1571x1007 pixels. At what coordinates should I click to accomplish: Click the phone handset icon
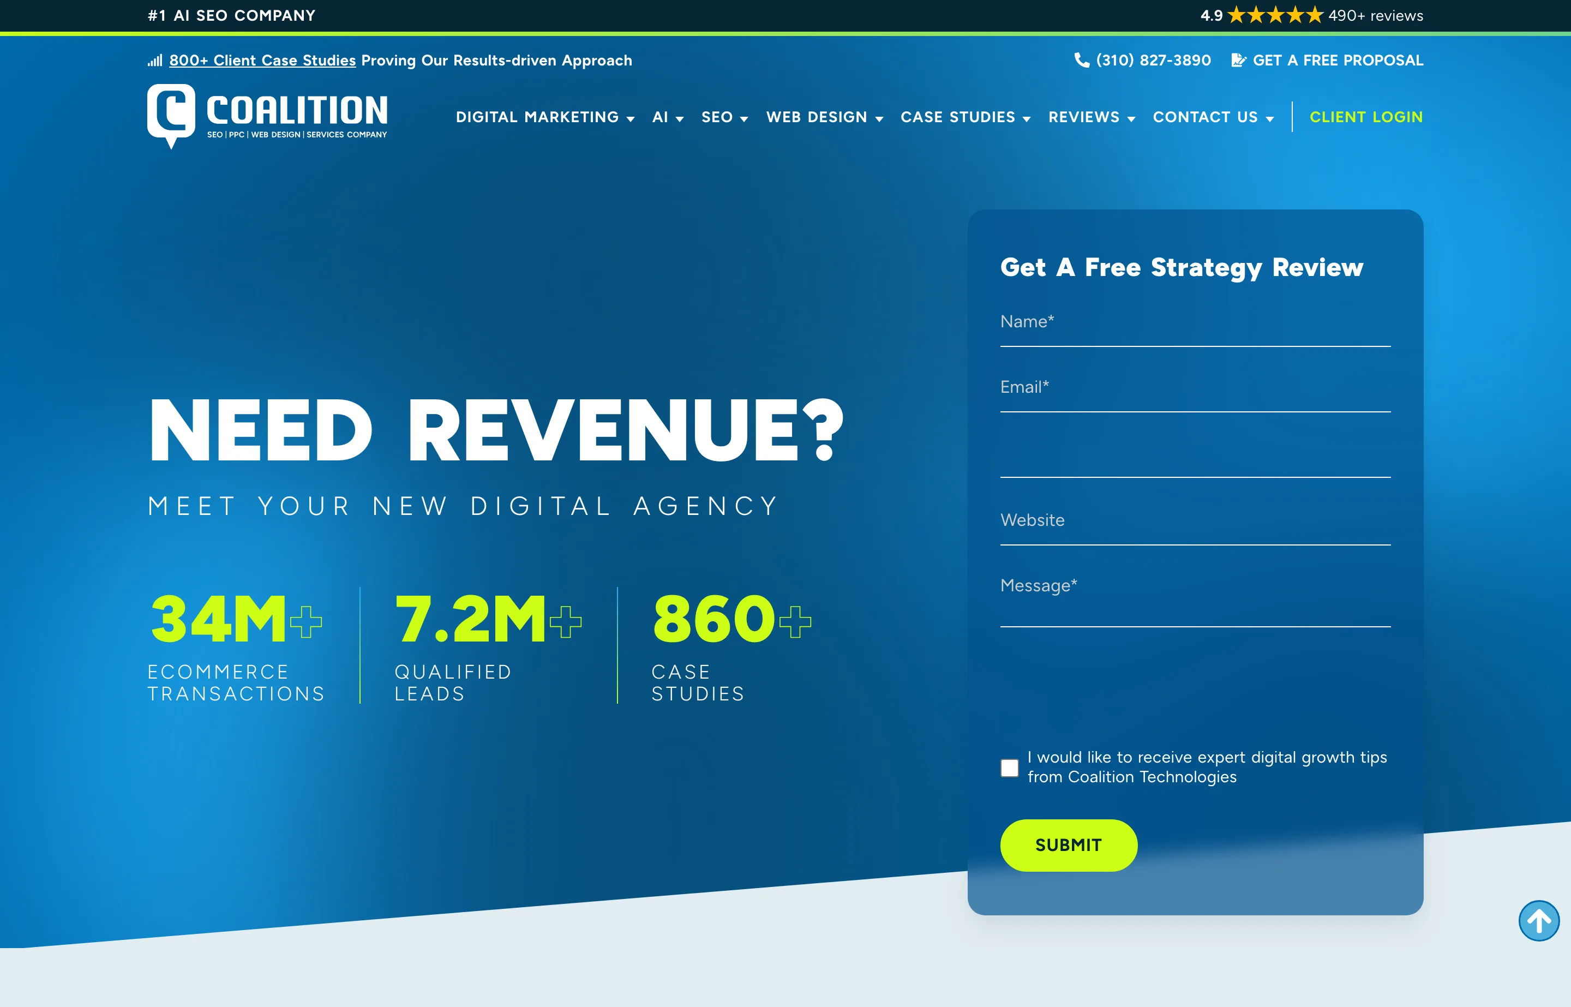point(1082,60)
